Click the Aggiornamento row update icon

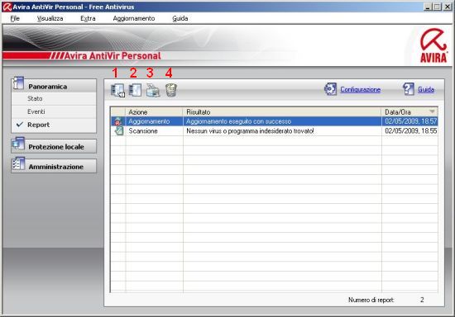tap(117, 121)
